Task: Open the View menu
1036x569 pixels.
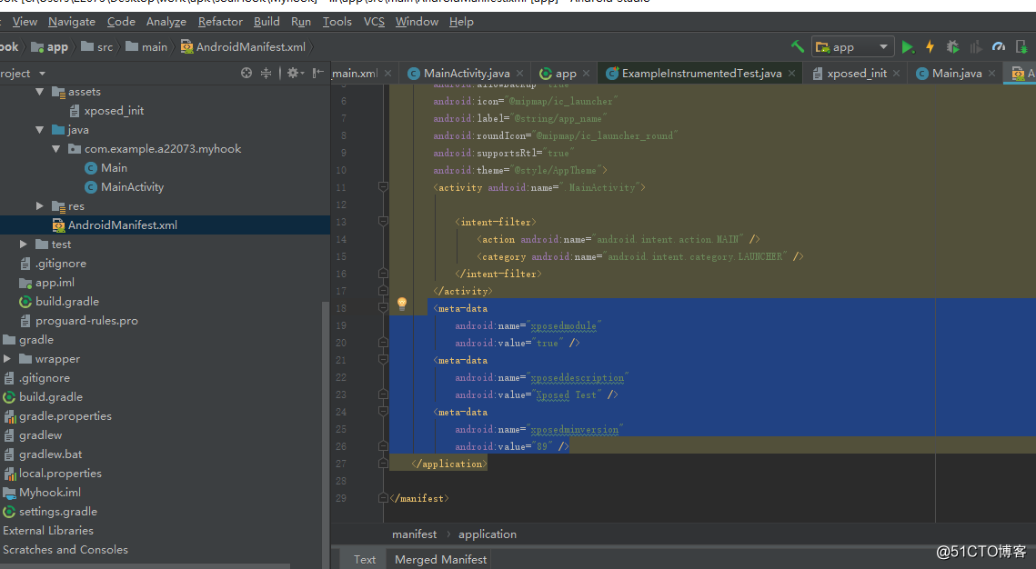Action: [25, 22]
